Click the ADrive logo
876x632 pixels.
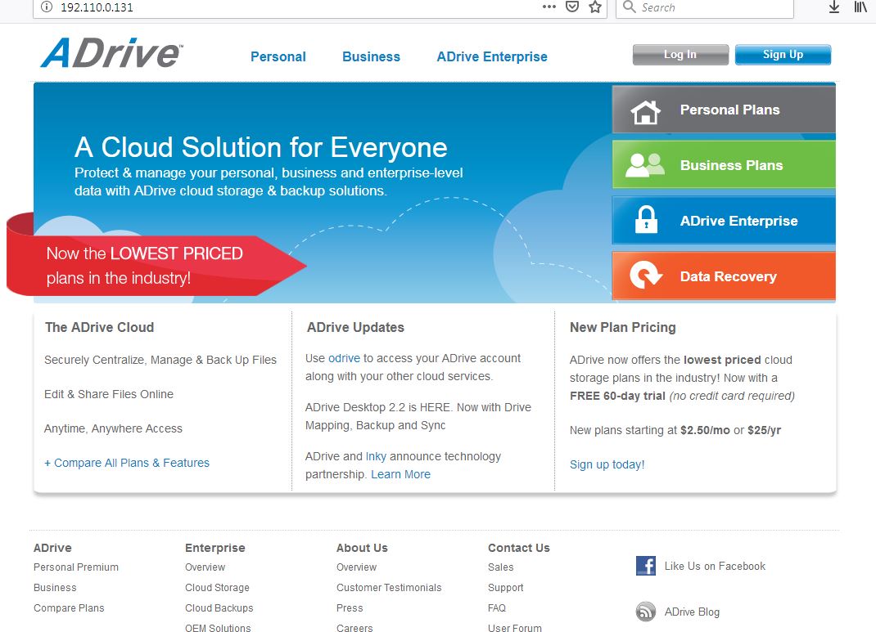[111, 53]
